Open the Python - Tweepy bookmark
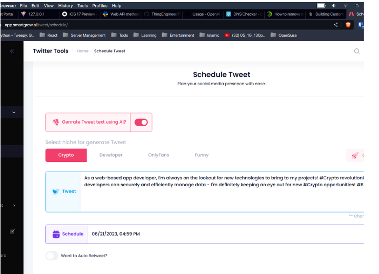The height and width of the screenshot is (274, 379). pyautogui.click(x=17, y=35)
